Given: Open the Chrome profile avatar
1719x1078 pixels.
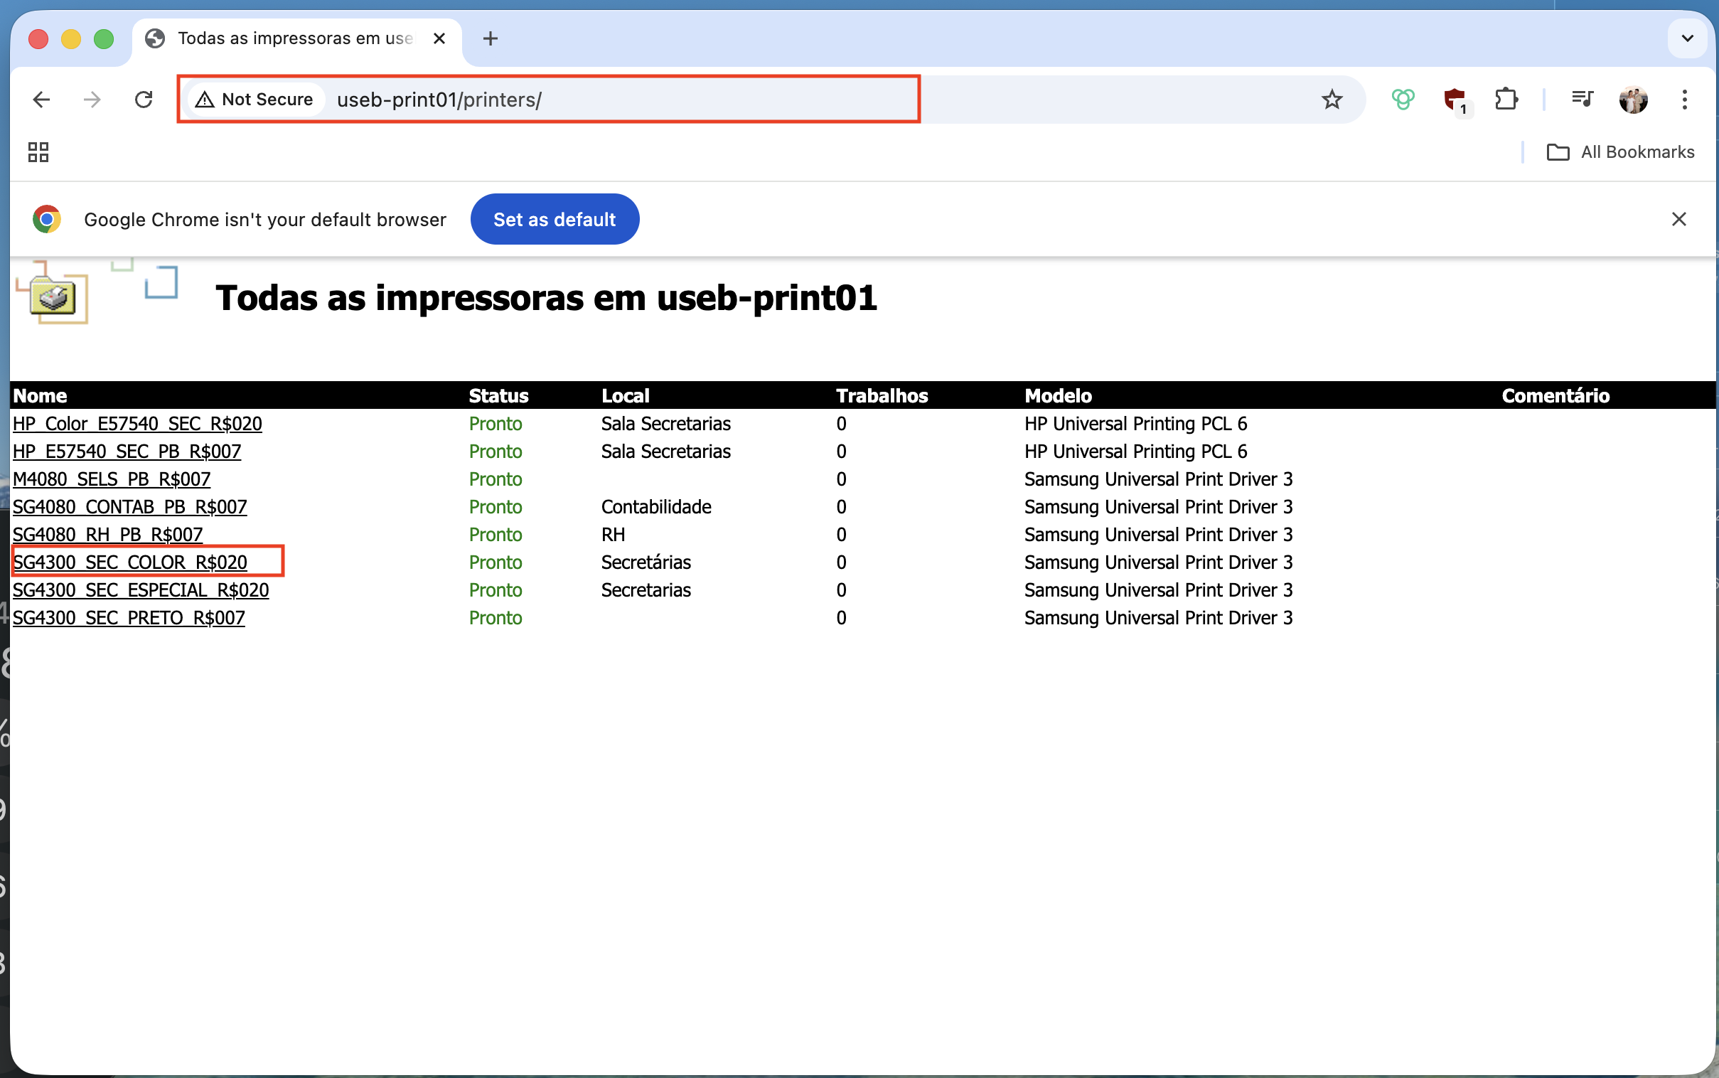Looking at the screenshot, I should coord(1633,99).
